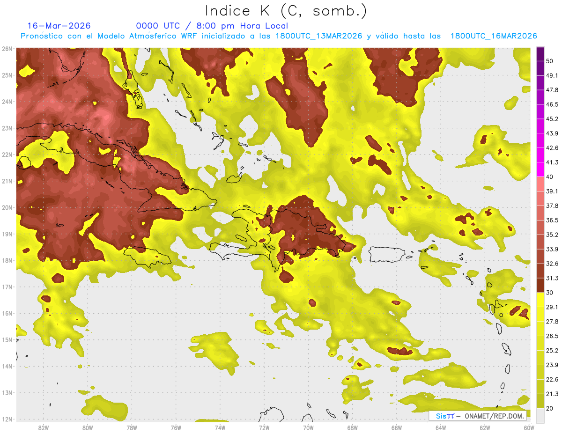The image size is (562, 434).
Task: Click the 74W longitude label
Action: point(220,427)
